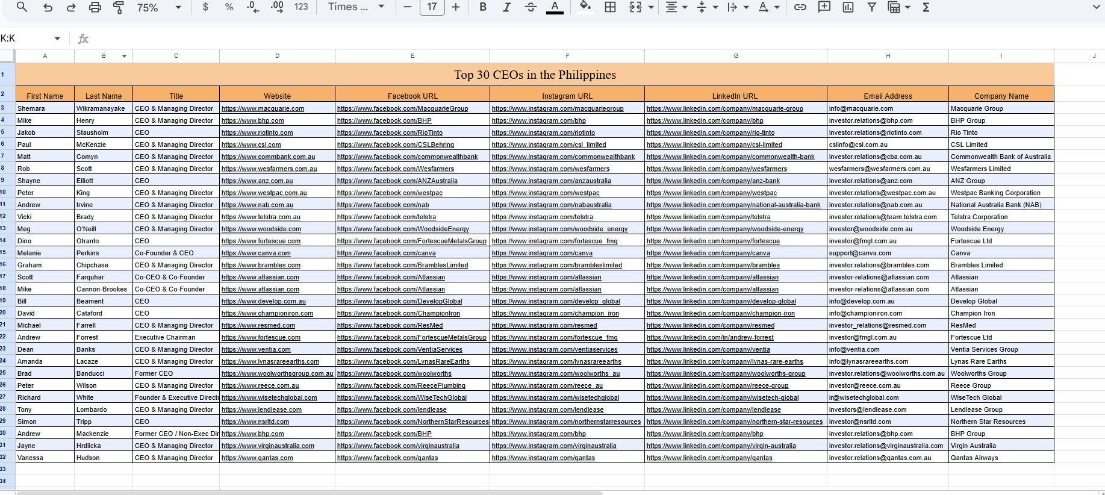This screenshot has height=495, width=1105.
Task: Select row 2 header
Action: click(x=7, y=94)
